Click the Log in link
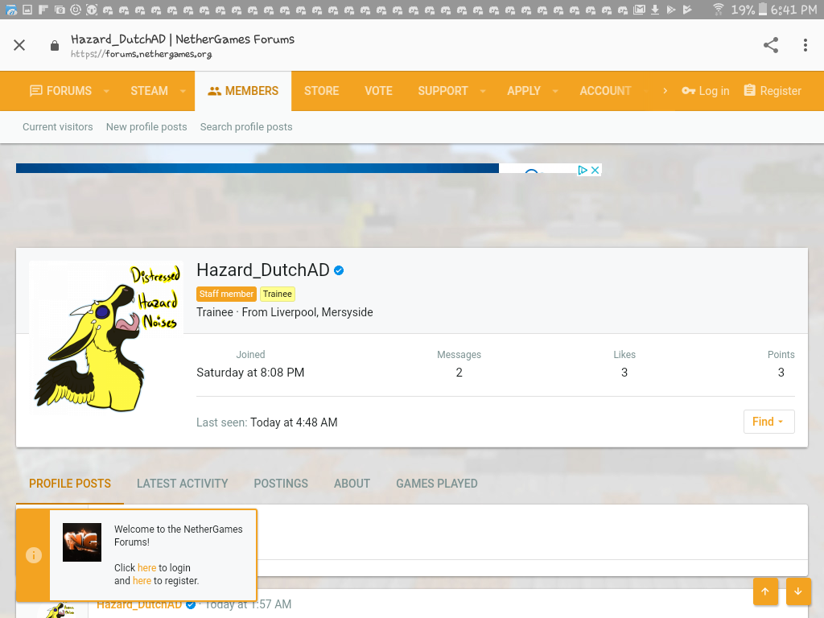This screenshot has height=618, width=824. click(705, 91)
